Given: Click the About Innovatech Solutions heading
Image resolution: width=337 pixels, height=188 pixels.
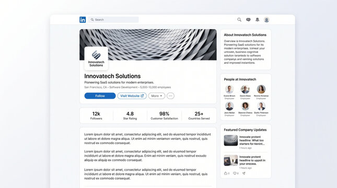Looking at the screenshot, I should click(245, 35).
